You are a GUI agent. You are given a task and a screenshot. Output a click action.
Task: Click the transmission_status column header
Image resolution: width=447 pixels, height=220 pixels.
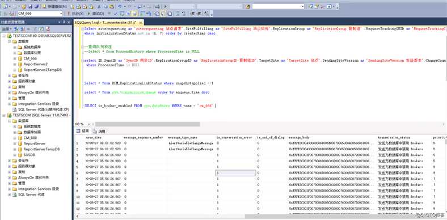(394, 137)
